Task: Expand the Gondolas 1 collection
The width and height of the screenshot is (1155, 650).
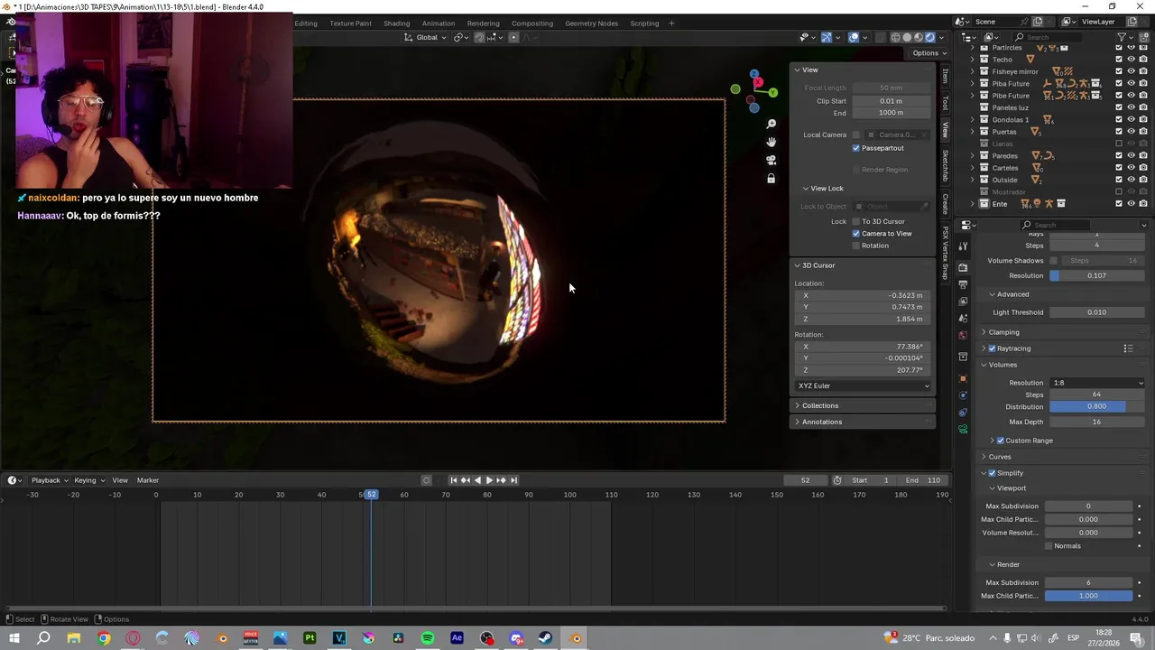Action: 973,120
